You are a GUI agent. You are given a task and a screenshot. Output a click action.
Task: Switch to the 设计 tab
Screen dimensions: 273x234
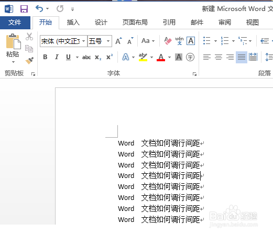[x=101, y=23]
